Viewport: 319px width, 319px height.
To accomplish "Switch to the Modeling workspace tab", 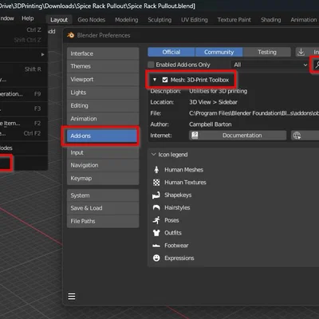I will [127, 20].
